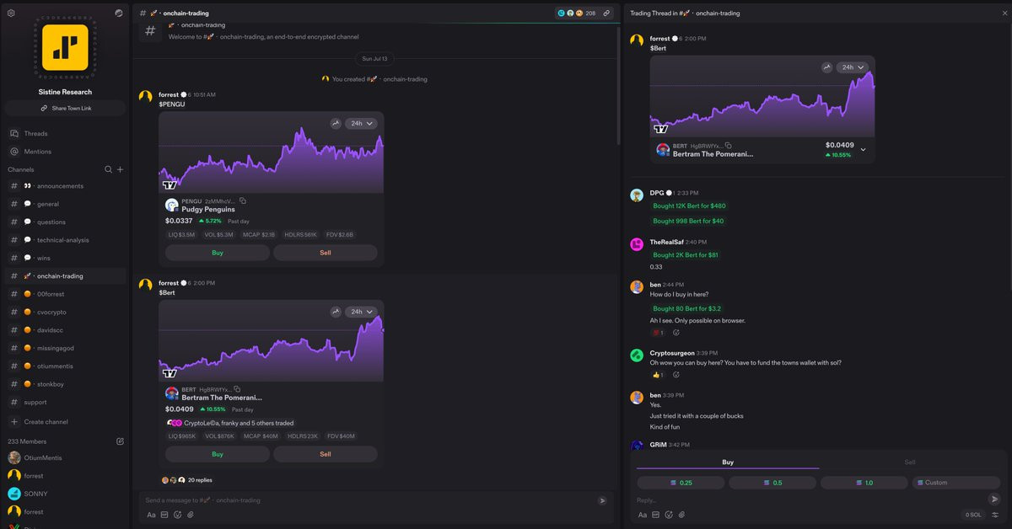The height and width of the screenshot is (529, 1012).
Task: Open the settings gear in sidebar header
Action: [x=11, y=13]
